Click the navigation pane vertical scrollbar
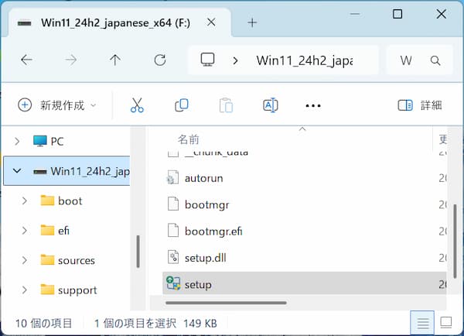The image size is (464, 336). coord(138,252)
